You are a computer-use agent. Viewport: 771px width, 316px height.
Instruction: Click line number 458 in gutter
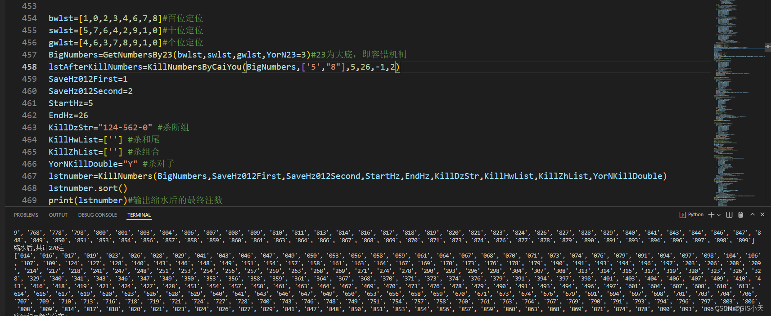coord(29,67)
